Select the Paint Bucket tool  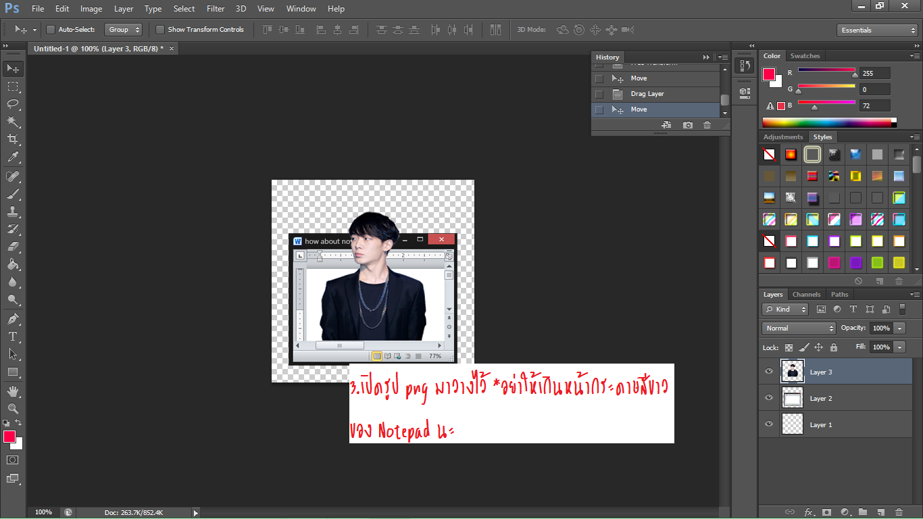pos(13,264)
